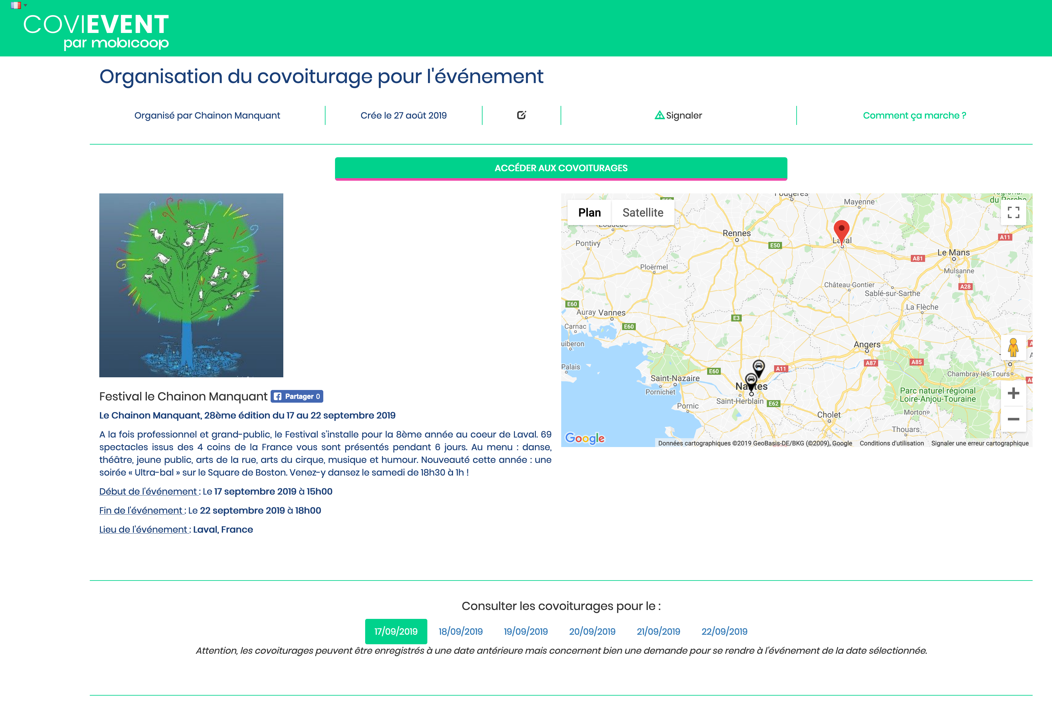Click the Vannes city label on map

pyautogui.click(x=612, y=313)
